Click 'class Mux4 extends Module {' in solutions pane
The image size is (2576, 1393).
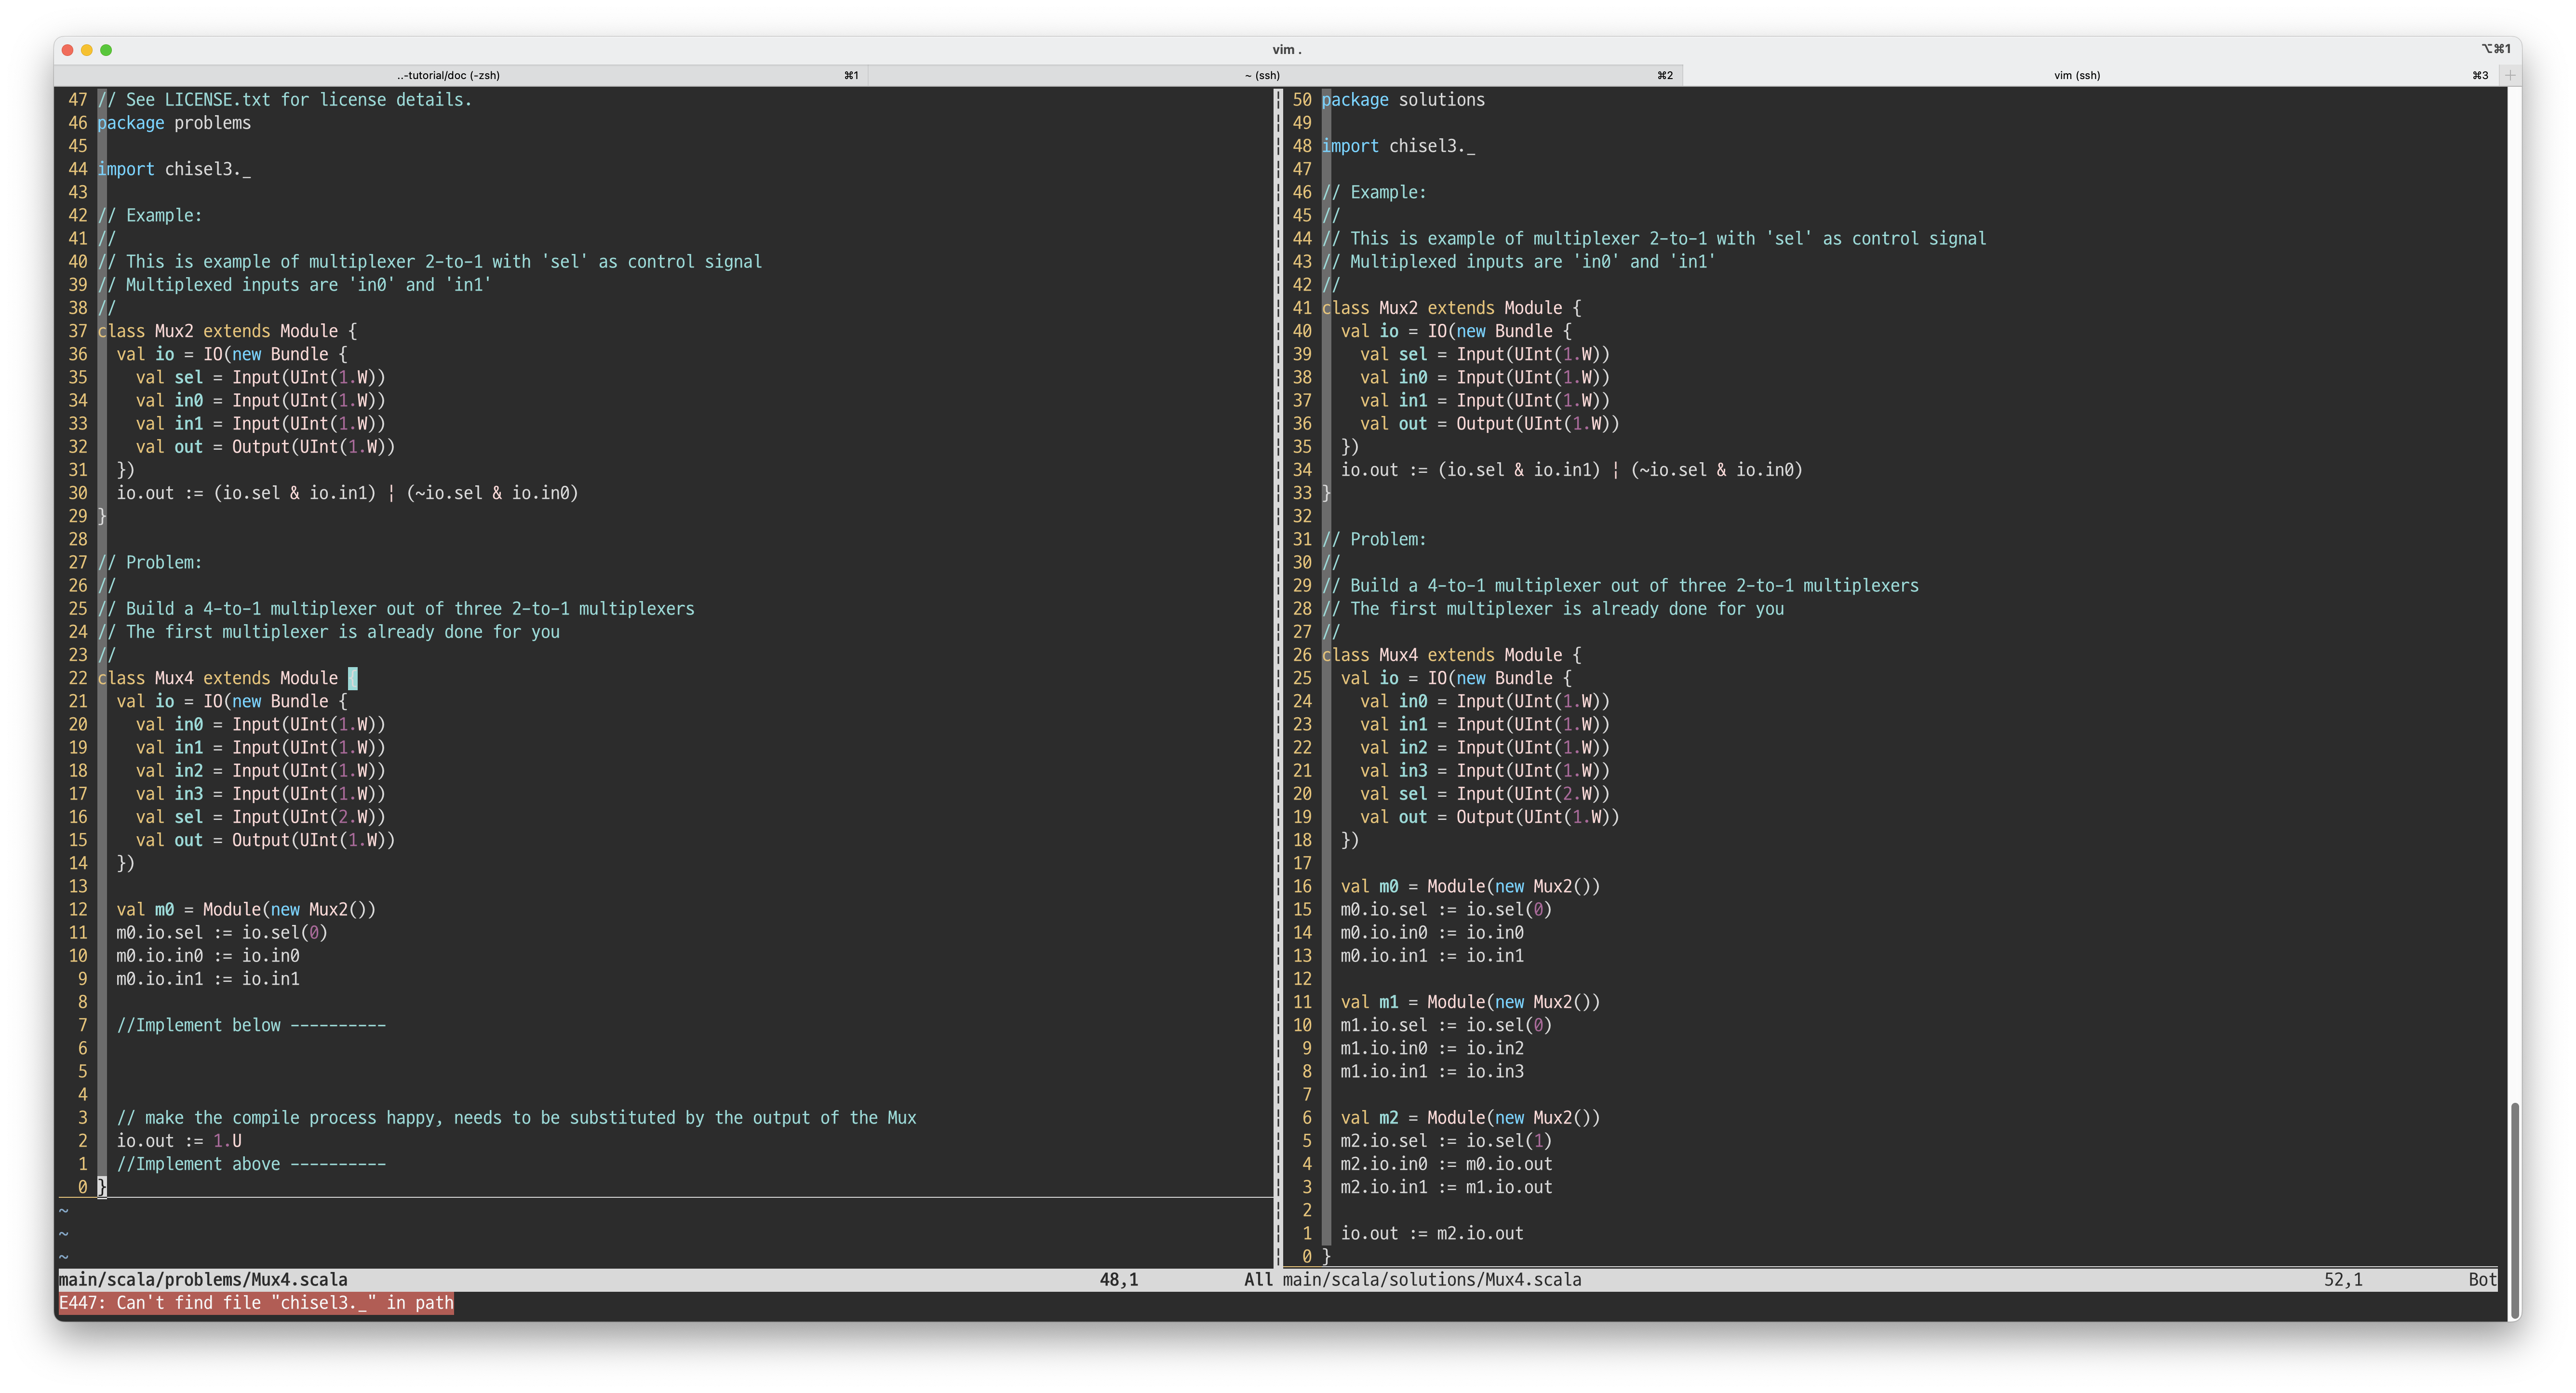click(x=1451, y=655)
